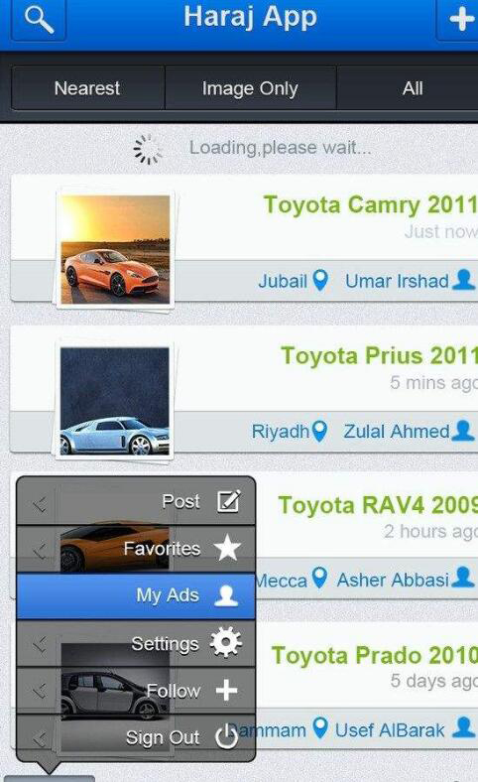This screenshot has height=782, width=478.
Task: Open the Toyota Camry 2011 listing title
Action: tap(370, 204)
